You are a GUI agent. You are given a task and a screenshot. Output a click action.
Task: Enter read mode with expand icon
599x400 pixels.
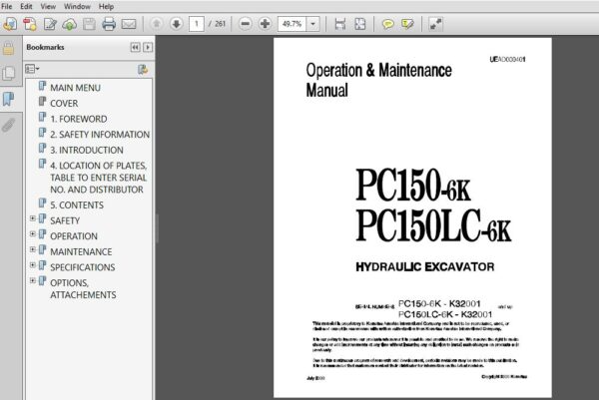tap(435, 24)
